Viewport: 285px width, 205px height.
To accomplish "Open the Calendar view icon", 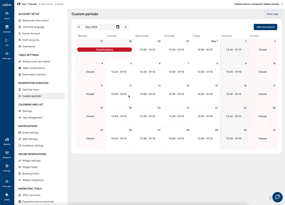I will pyautogui.click(x=7, y=29).
